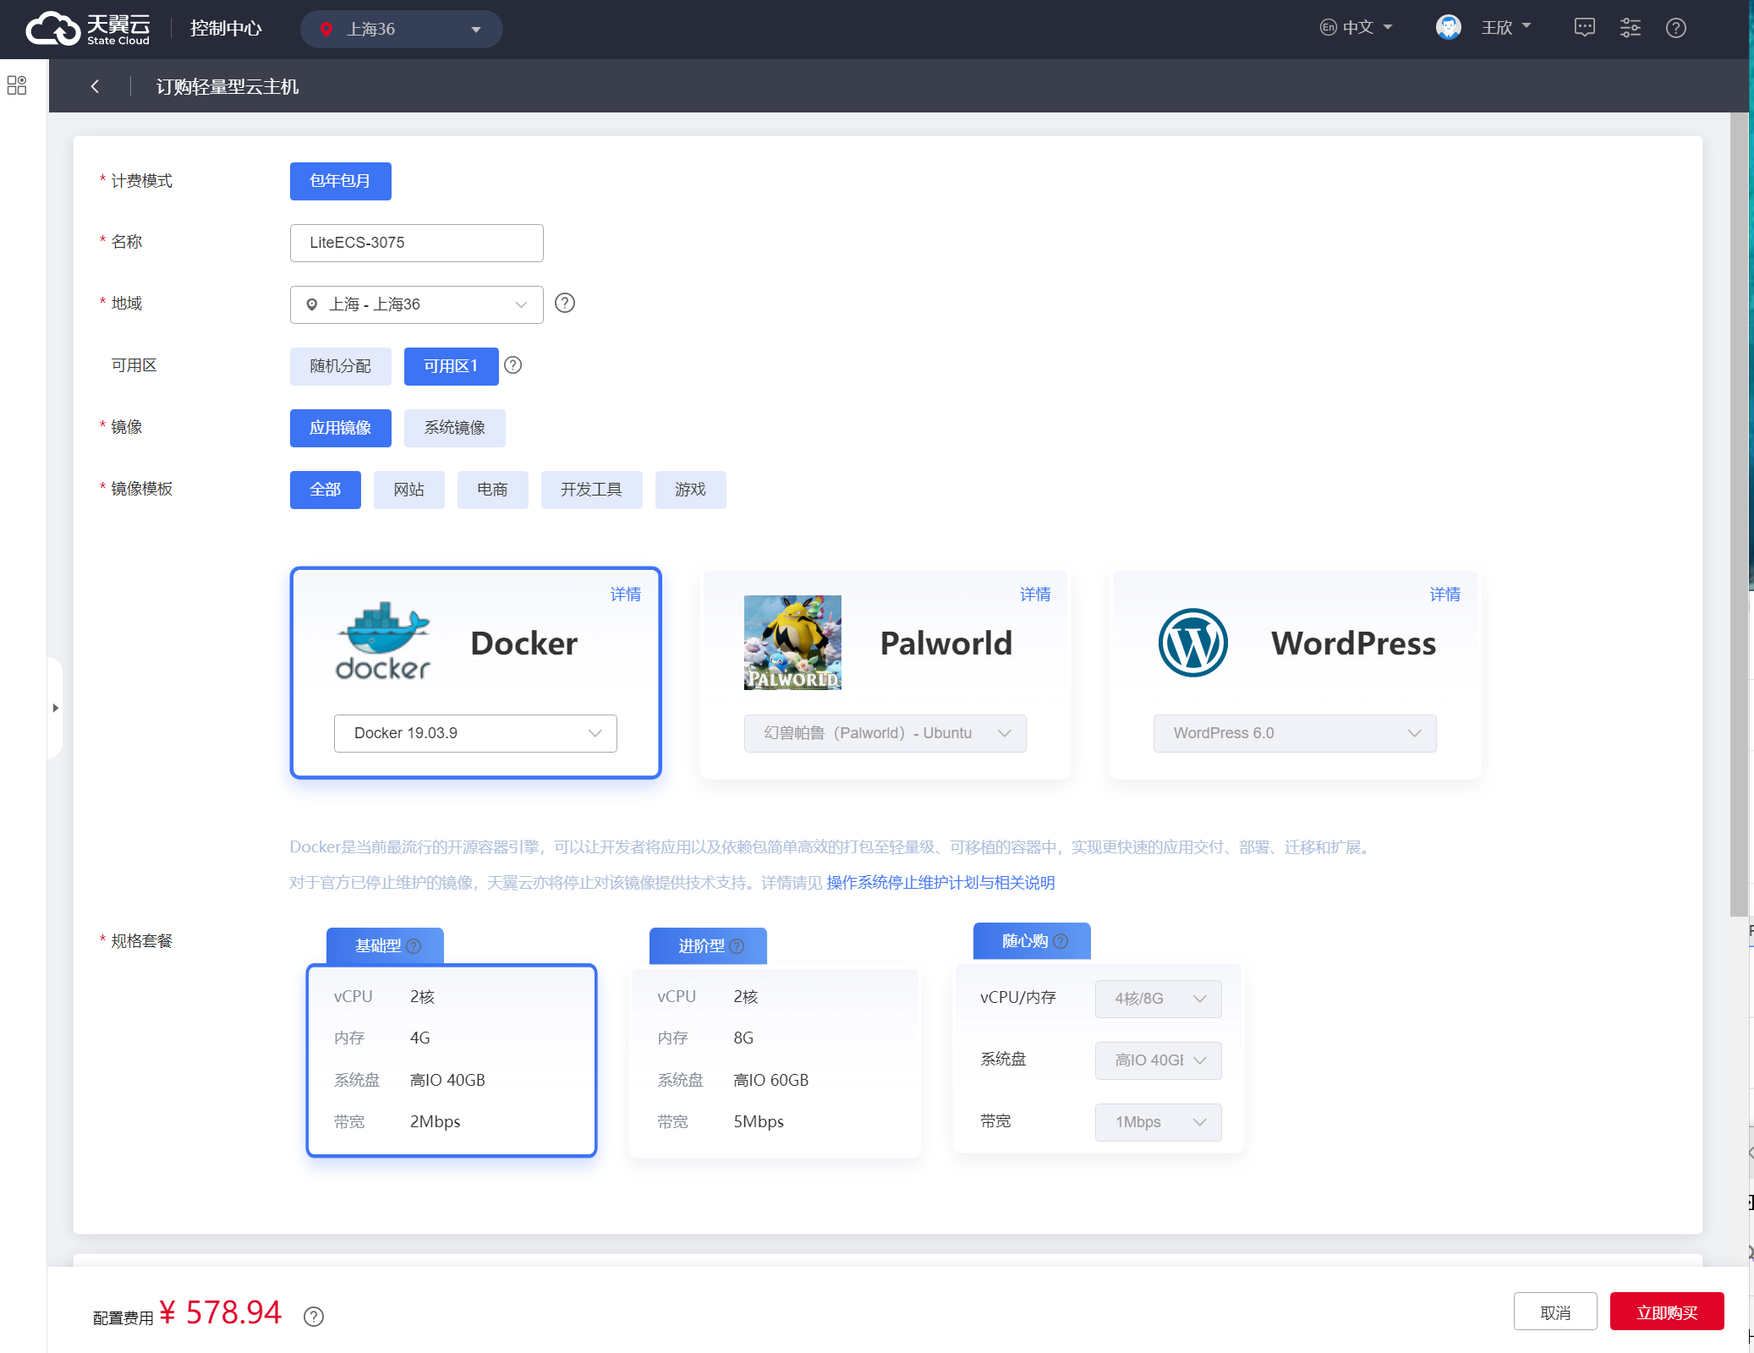This screenshot has height=1353, width=1754.
Task: Open 操作系统停止维护计划与相关说明 link
Action: [x=941, y=883]
